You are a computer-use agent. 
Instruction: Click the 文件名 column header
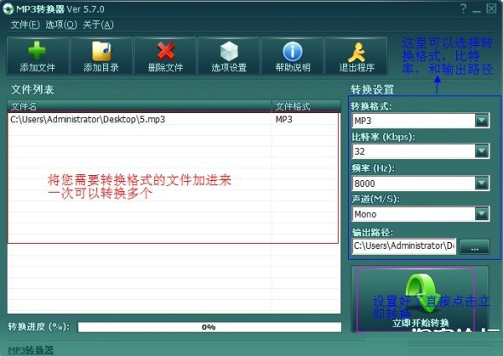point(139,106)
